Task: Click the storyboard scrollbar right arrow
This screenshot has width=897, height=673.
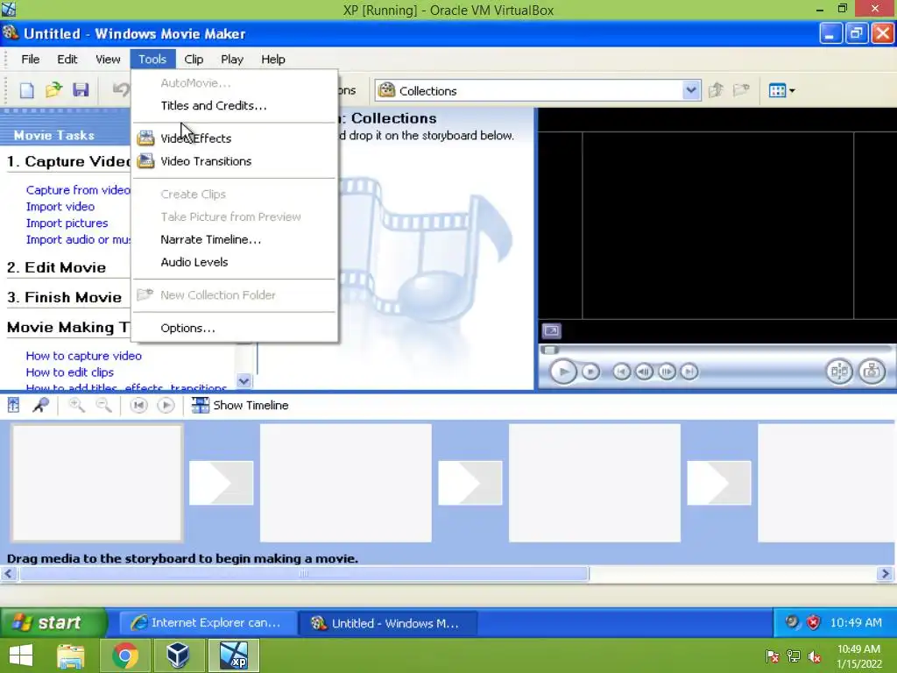Action: pyautogui.click(x=885, y=573)
